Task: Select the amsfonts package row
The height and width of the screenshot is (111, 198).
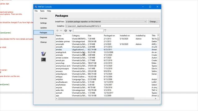Action: click(x=106, y=39)
